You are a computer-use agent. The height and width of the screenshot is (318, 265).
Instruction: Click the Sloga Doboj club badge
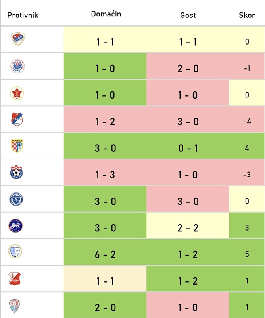[17, 119]
